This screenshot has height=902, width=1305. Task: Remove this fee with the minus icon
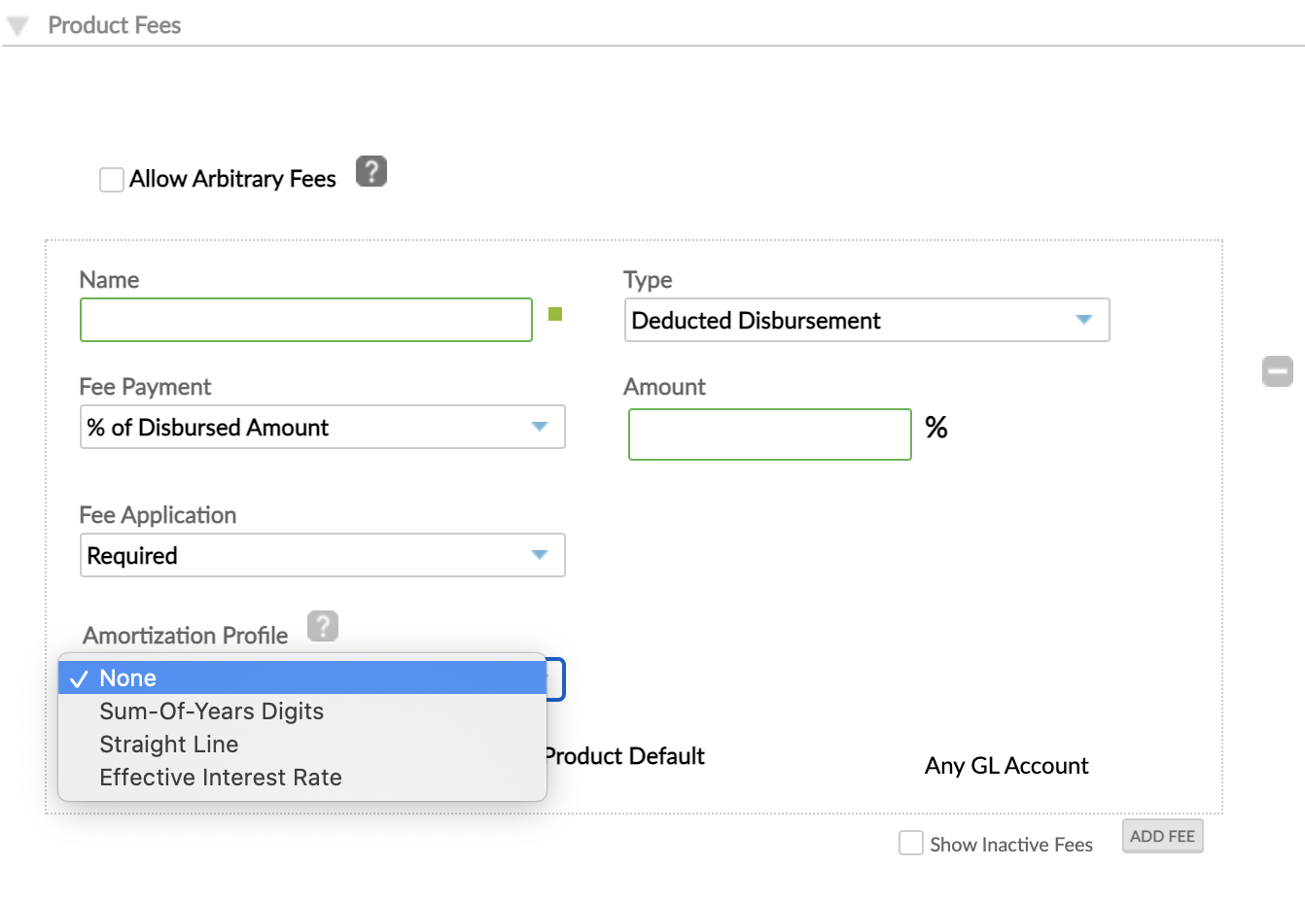coord(1278,371)
